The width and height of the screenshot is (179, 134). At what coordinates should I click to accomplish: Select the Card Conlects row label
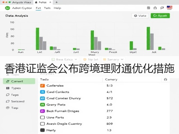coord(58,92)
